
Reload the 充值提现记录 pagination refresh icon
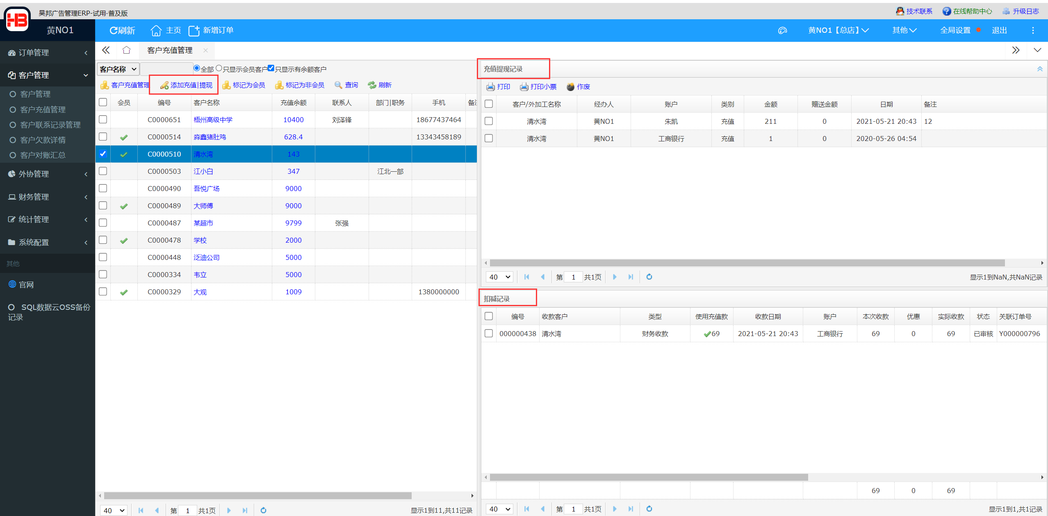click(x=649, y=277)
